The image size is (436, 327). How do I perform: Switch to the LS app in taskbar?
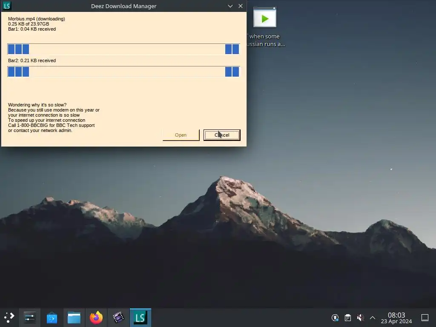pos(141,318)
